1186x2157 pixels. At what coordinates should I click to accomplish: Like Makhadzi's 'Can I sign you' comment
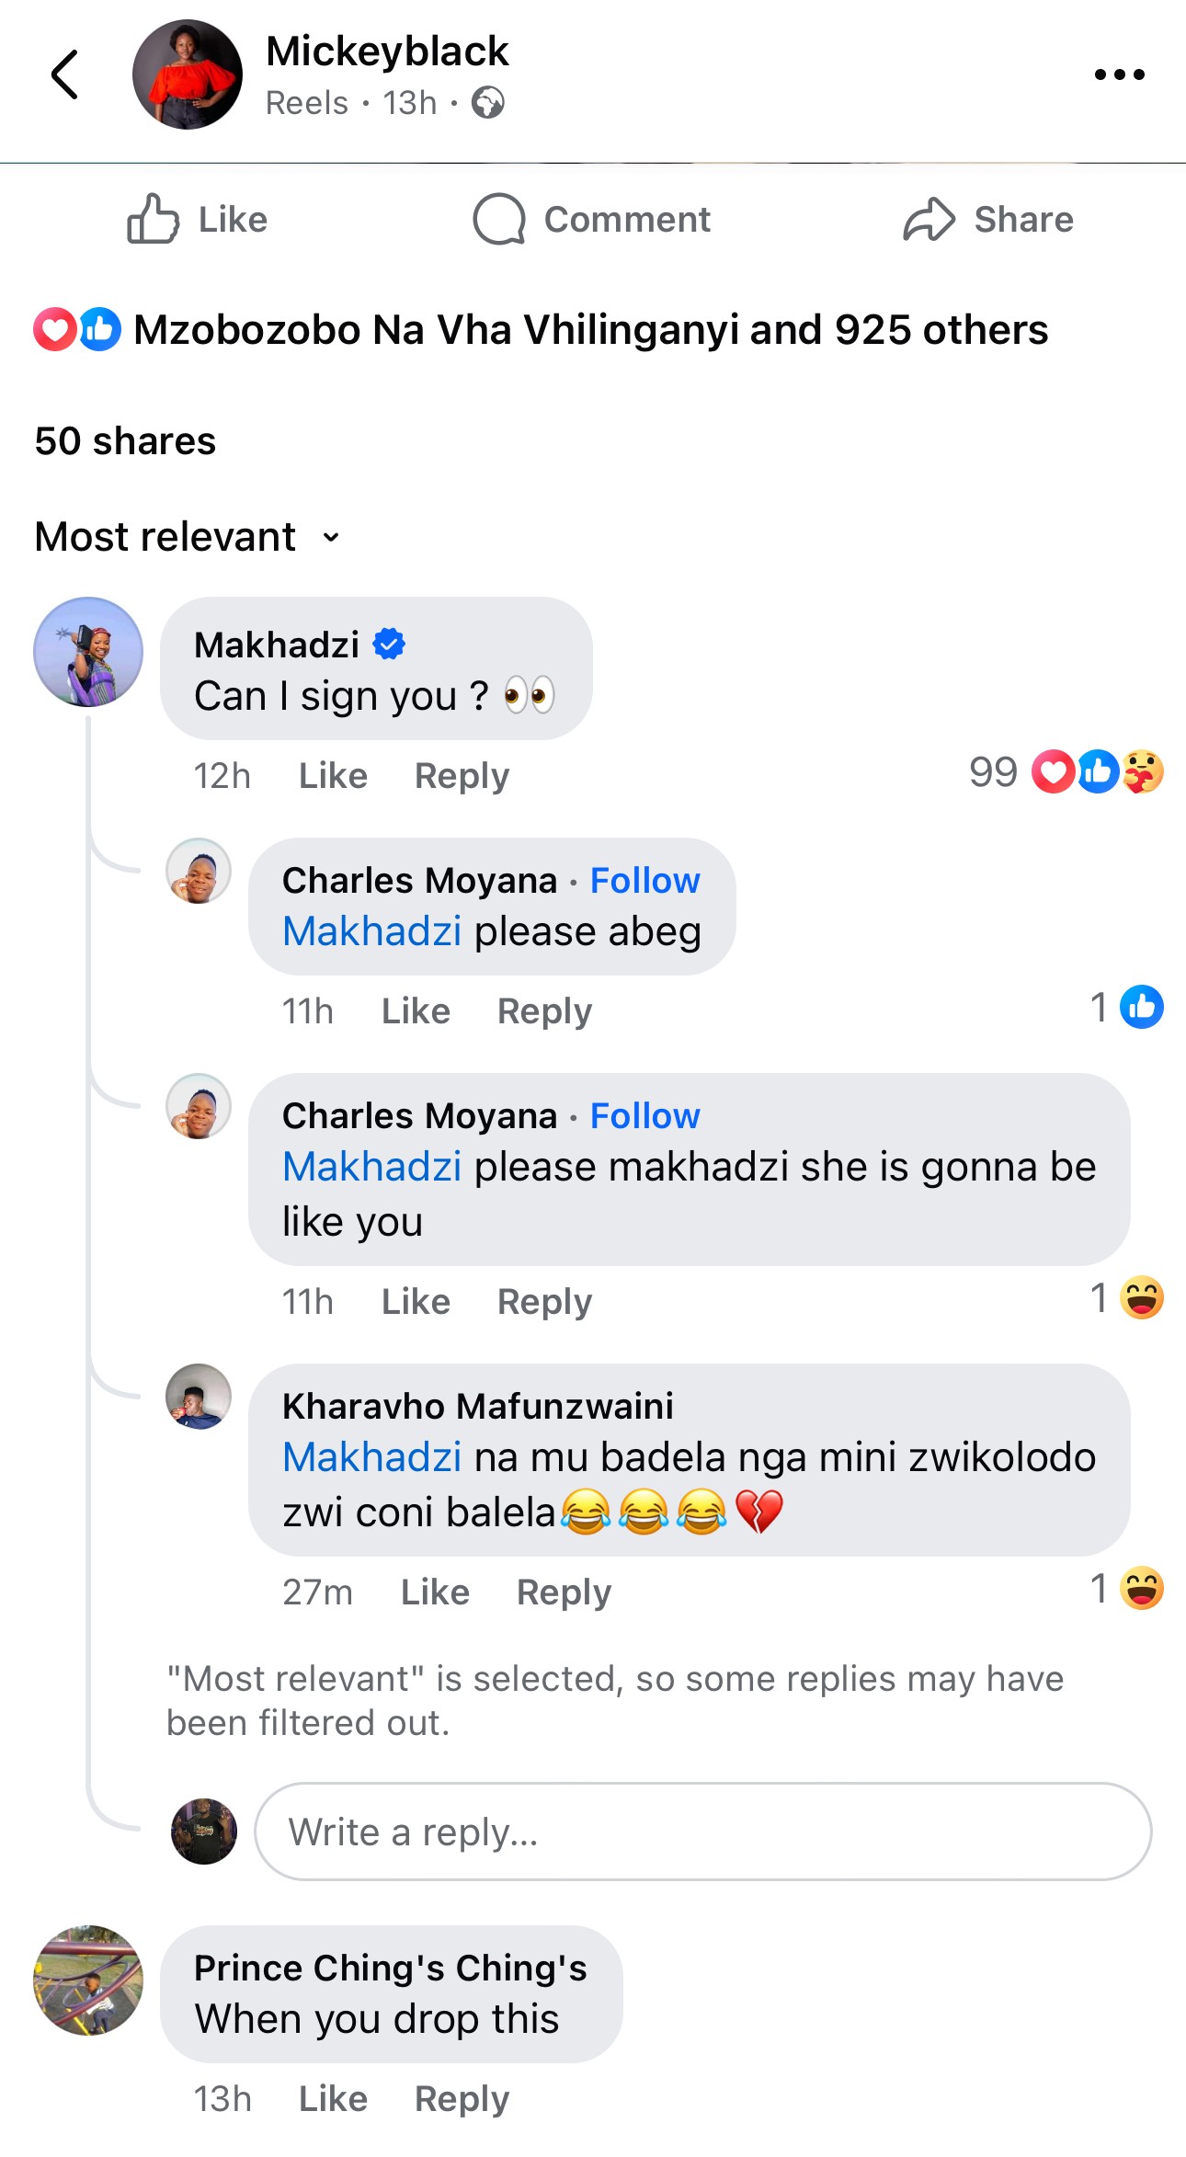click(333, 776)
